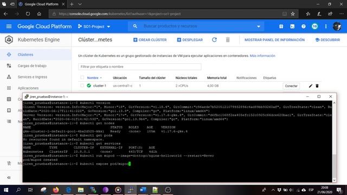Go to the browser home page
The height and width of the screenshot is (195, 347).
click(x=39, y=14)
